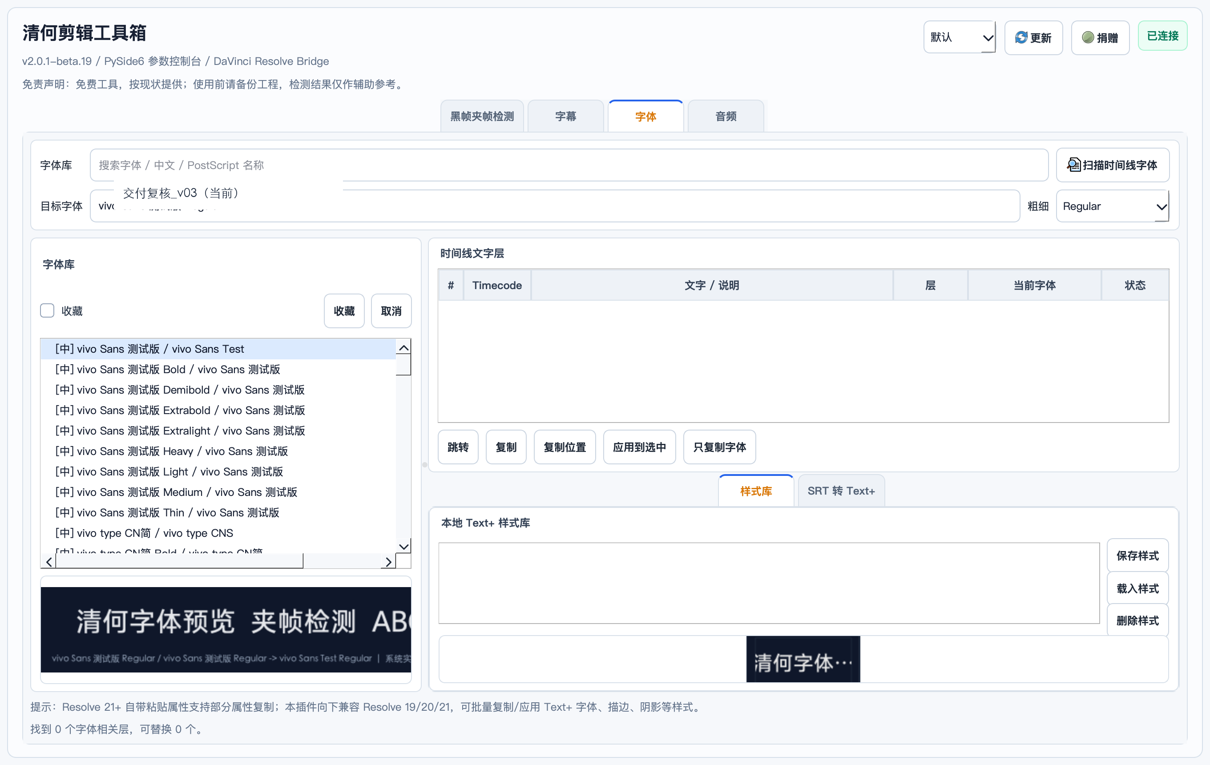This screenshot has height=765, width=1210.
Task: Click the 清何字体 style thumbnail
Action: coord(803,659)
